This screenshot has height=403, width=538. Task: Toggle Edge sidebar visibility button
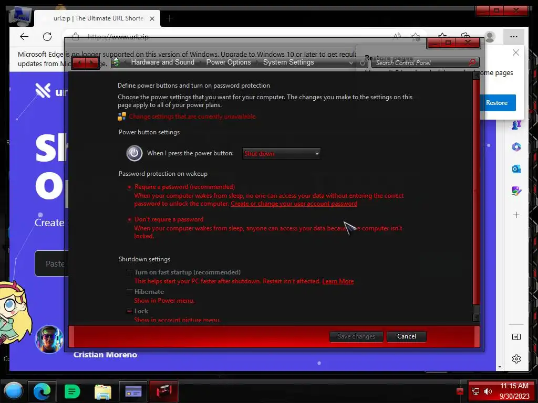point(516,337)
